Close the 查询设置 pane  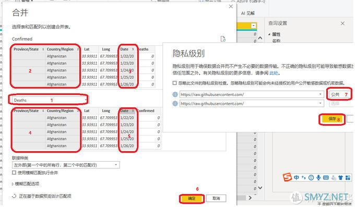[x=342, y=23]
